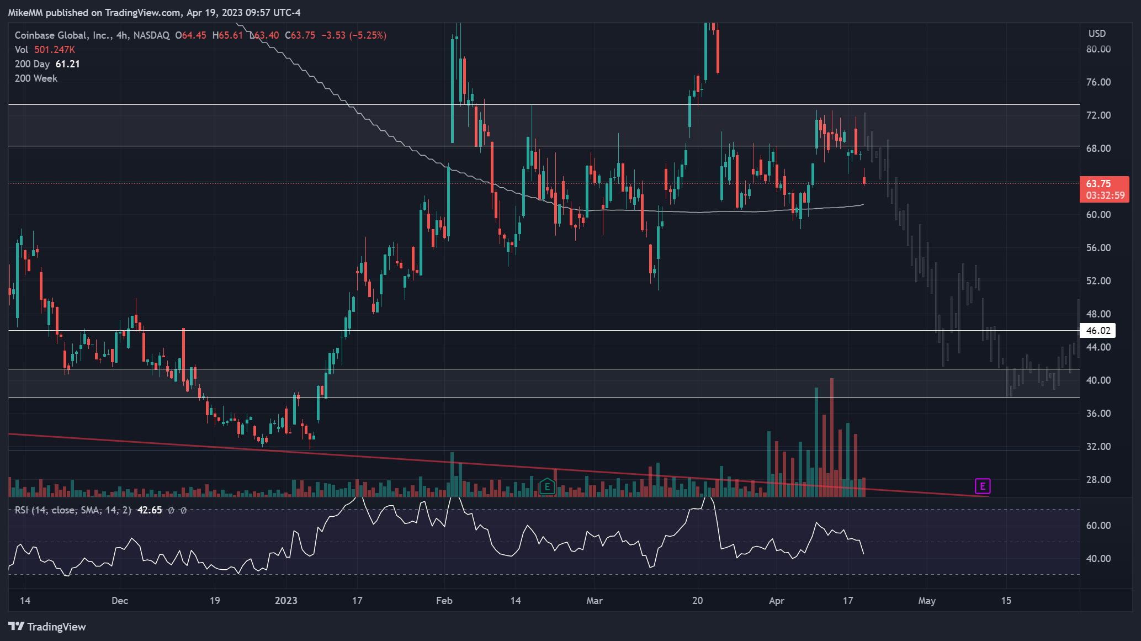Click the Dec label on the time axis
This screenshot has width=1141, height=641.
click(120, 601)
